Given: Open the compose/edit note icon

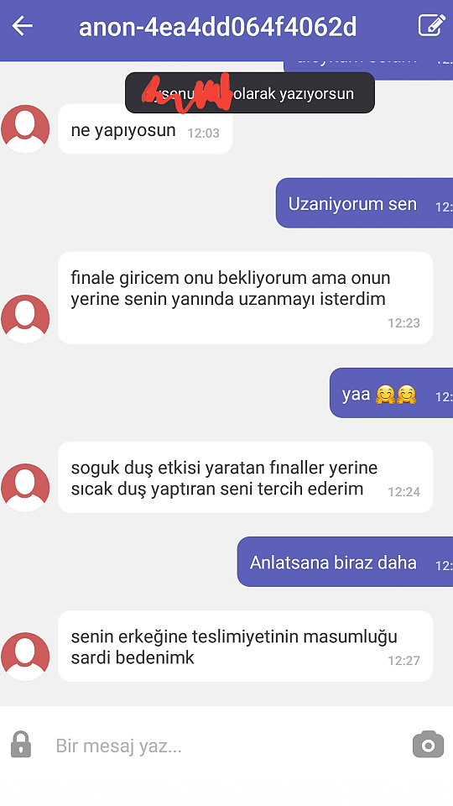Looking at the screenshot, I should coord(431,25).
